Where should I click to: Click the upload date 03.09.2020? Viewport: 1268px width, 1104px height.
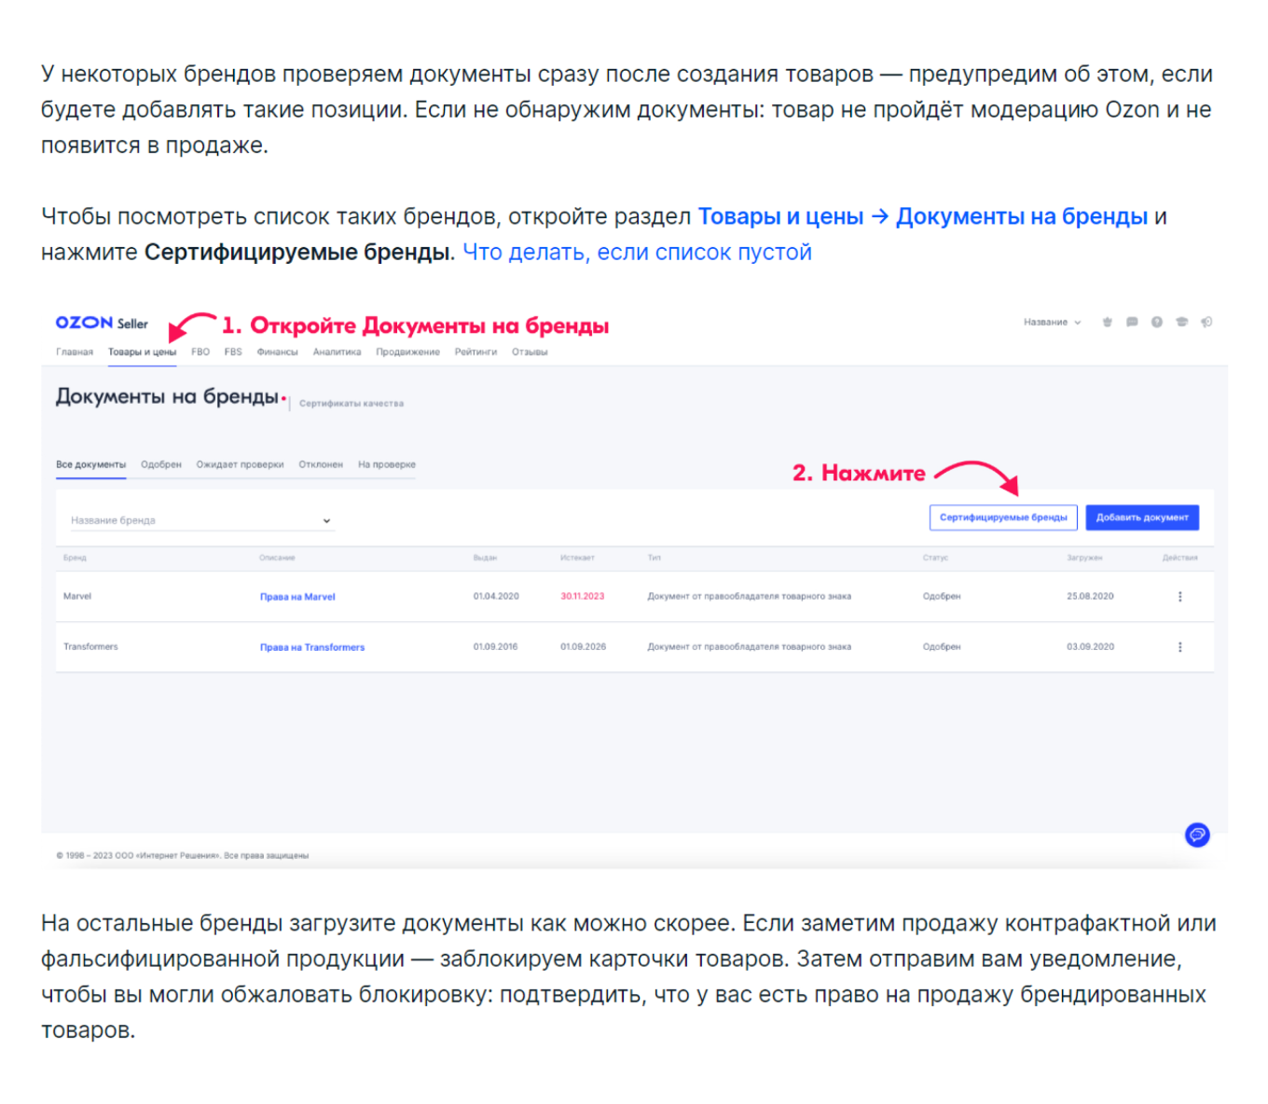click(x=1090, y=646)
